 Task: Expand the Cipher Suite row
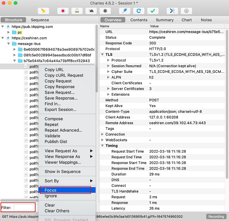click(x=108, y=72)
